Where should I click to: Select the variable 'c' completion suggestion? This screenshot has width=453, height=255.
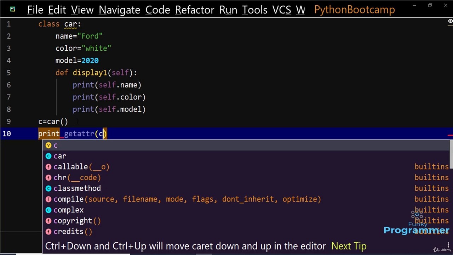[246, 145]
